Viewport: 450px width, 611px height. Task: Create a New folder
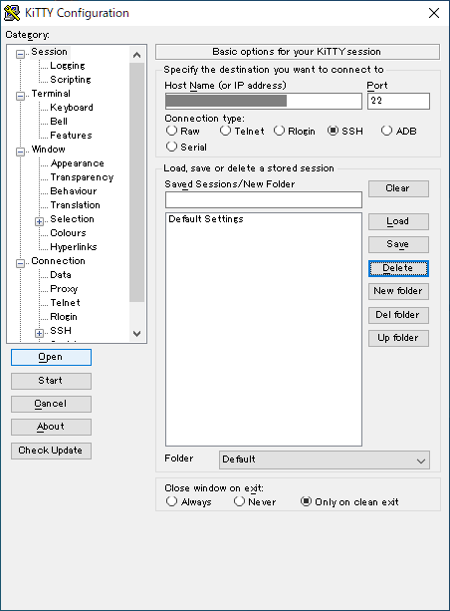pos(398,291)
